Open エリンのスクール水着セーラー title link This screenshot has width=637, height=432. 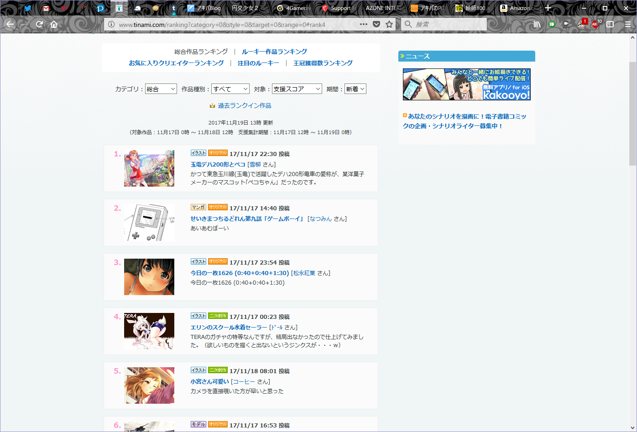tap(229, 327)
